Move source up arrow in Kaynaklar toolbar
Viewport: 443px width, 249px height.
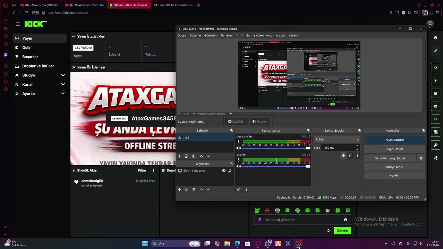tap(201, 189)
